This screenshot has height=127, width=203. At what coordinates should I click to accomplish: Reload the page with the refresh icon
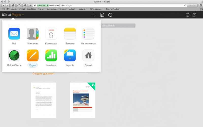click(x=185, y=5)
